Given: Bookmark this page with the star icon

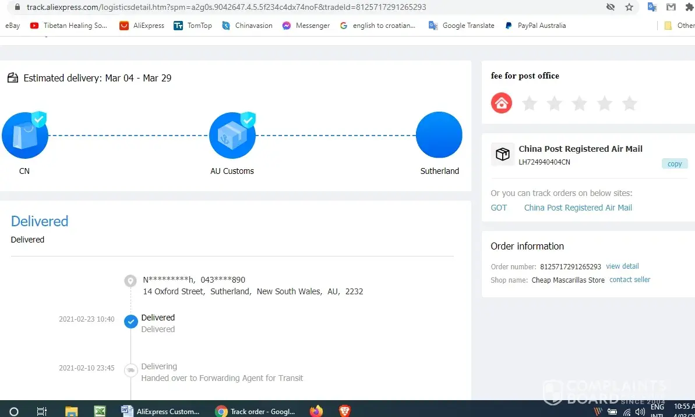Looking at the screenshot, I should point(629,7).
